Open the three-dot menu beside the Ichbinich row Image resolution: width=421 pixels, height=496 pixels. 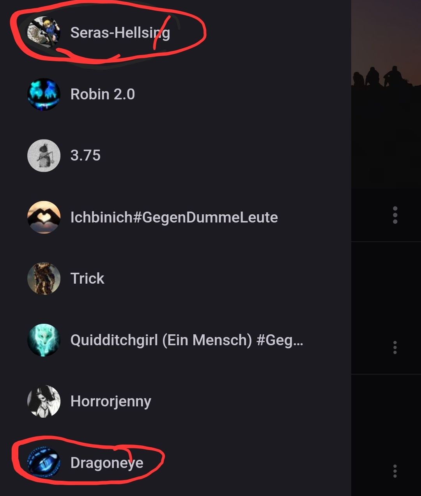pos(395,215)
